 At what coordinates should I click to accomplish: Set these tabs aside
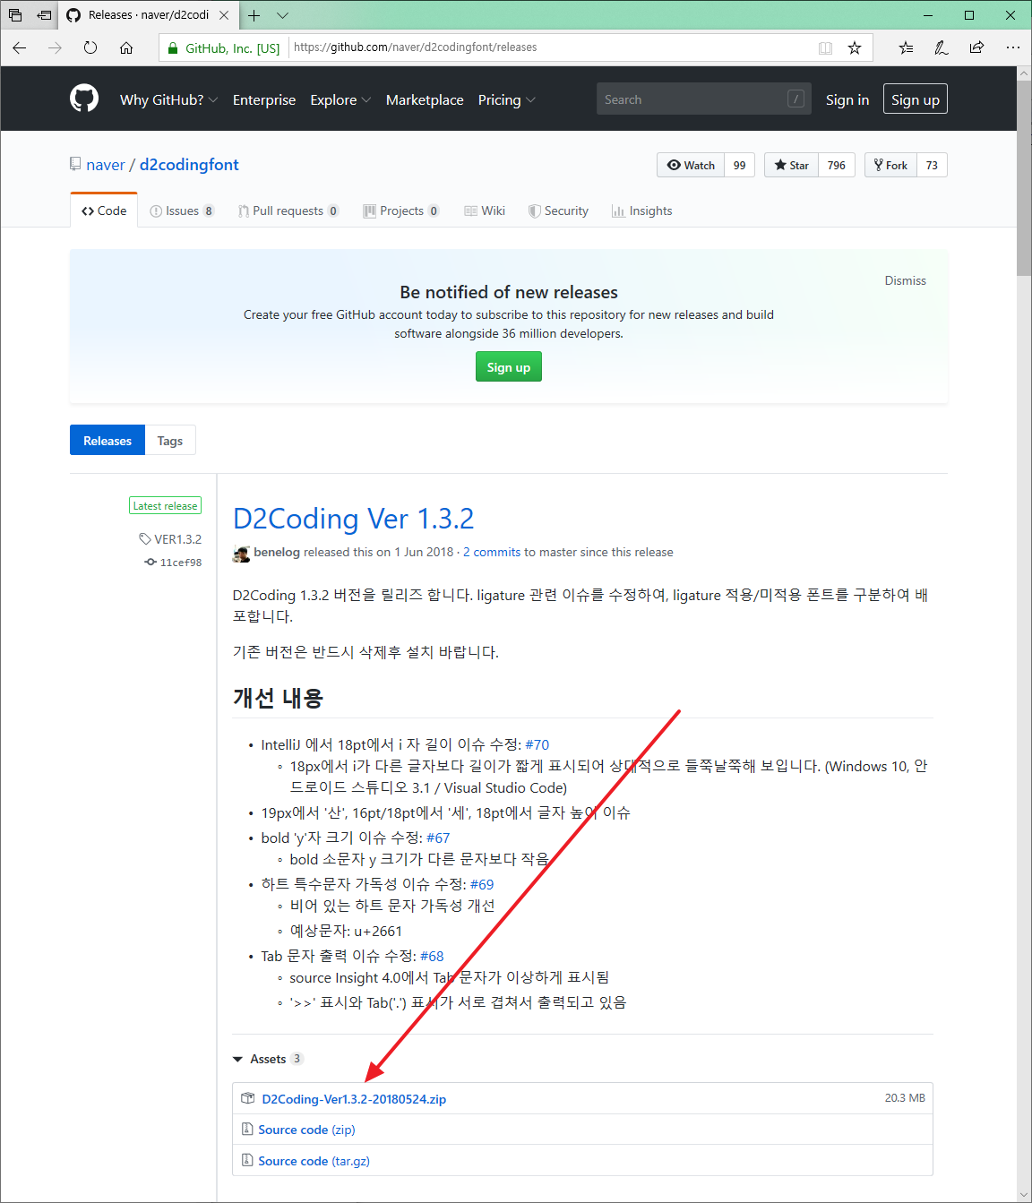44,15
